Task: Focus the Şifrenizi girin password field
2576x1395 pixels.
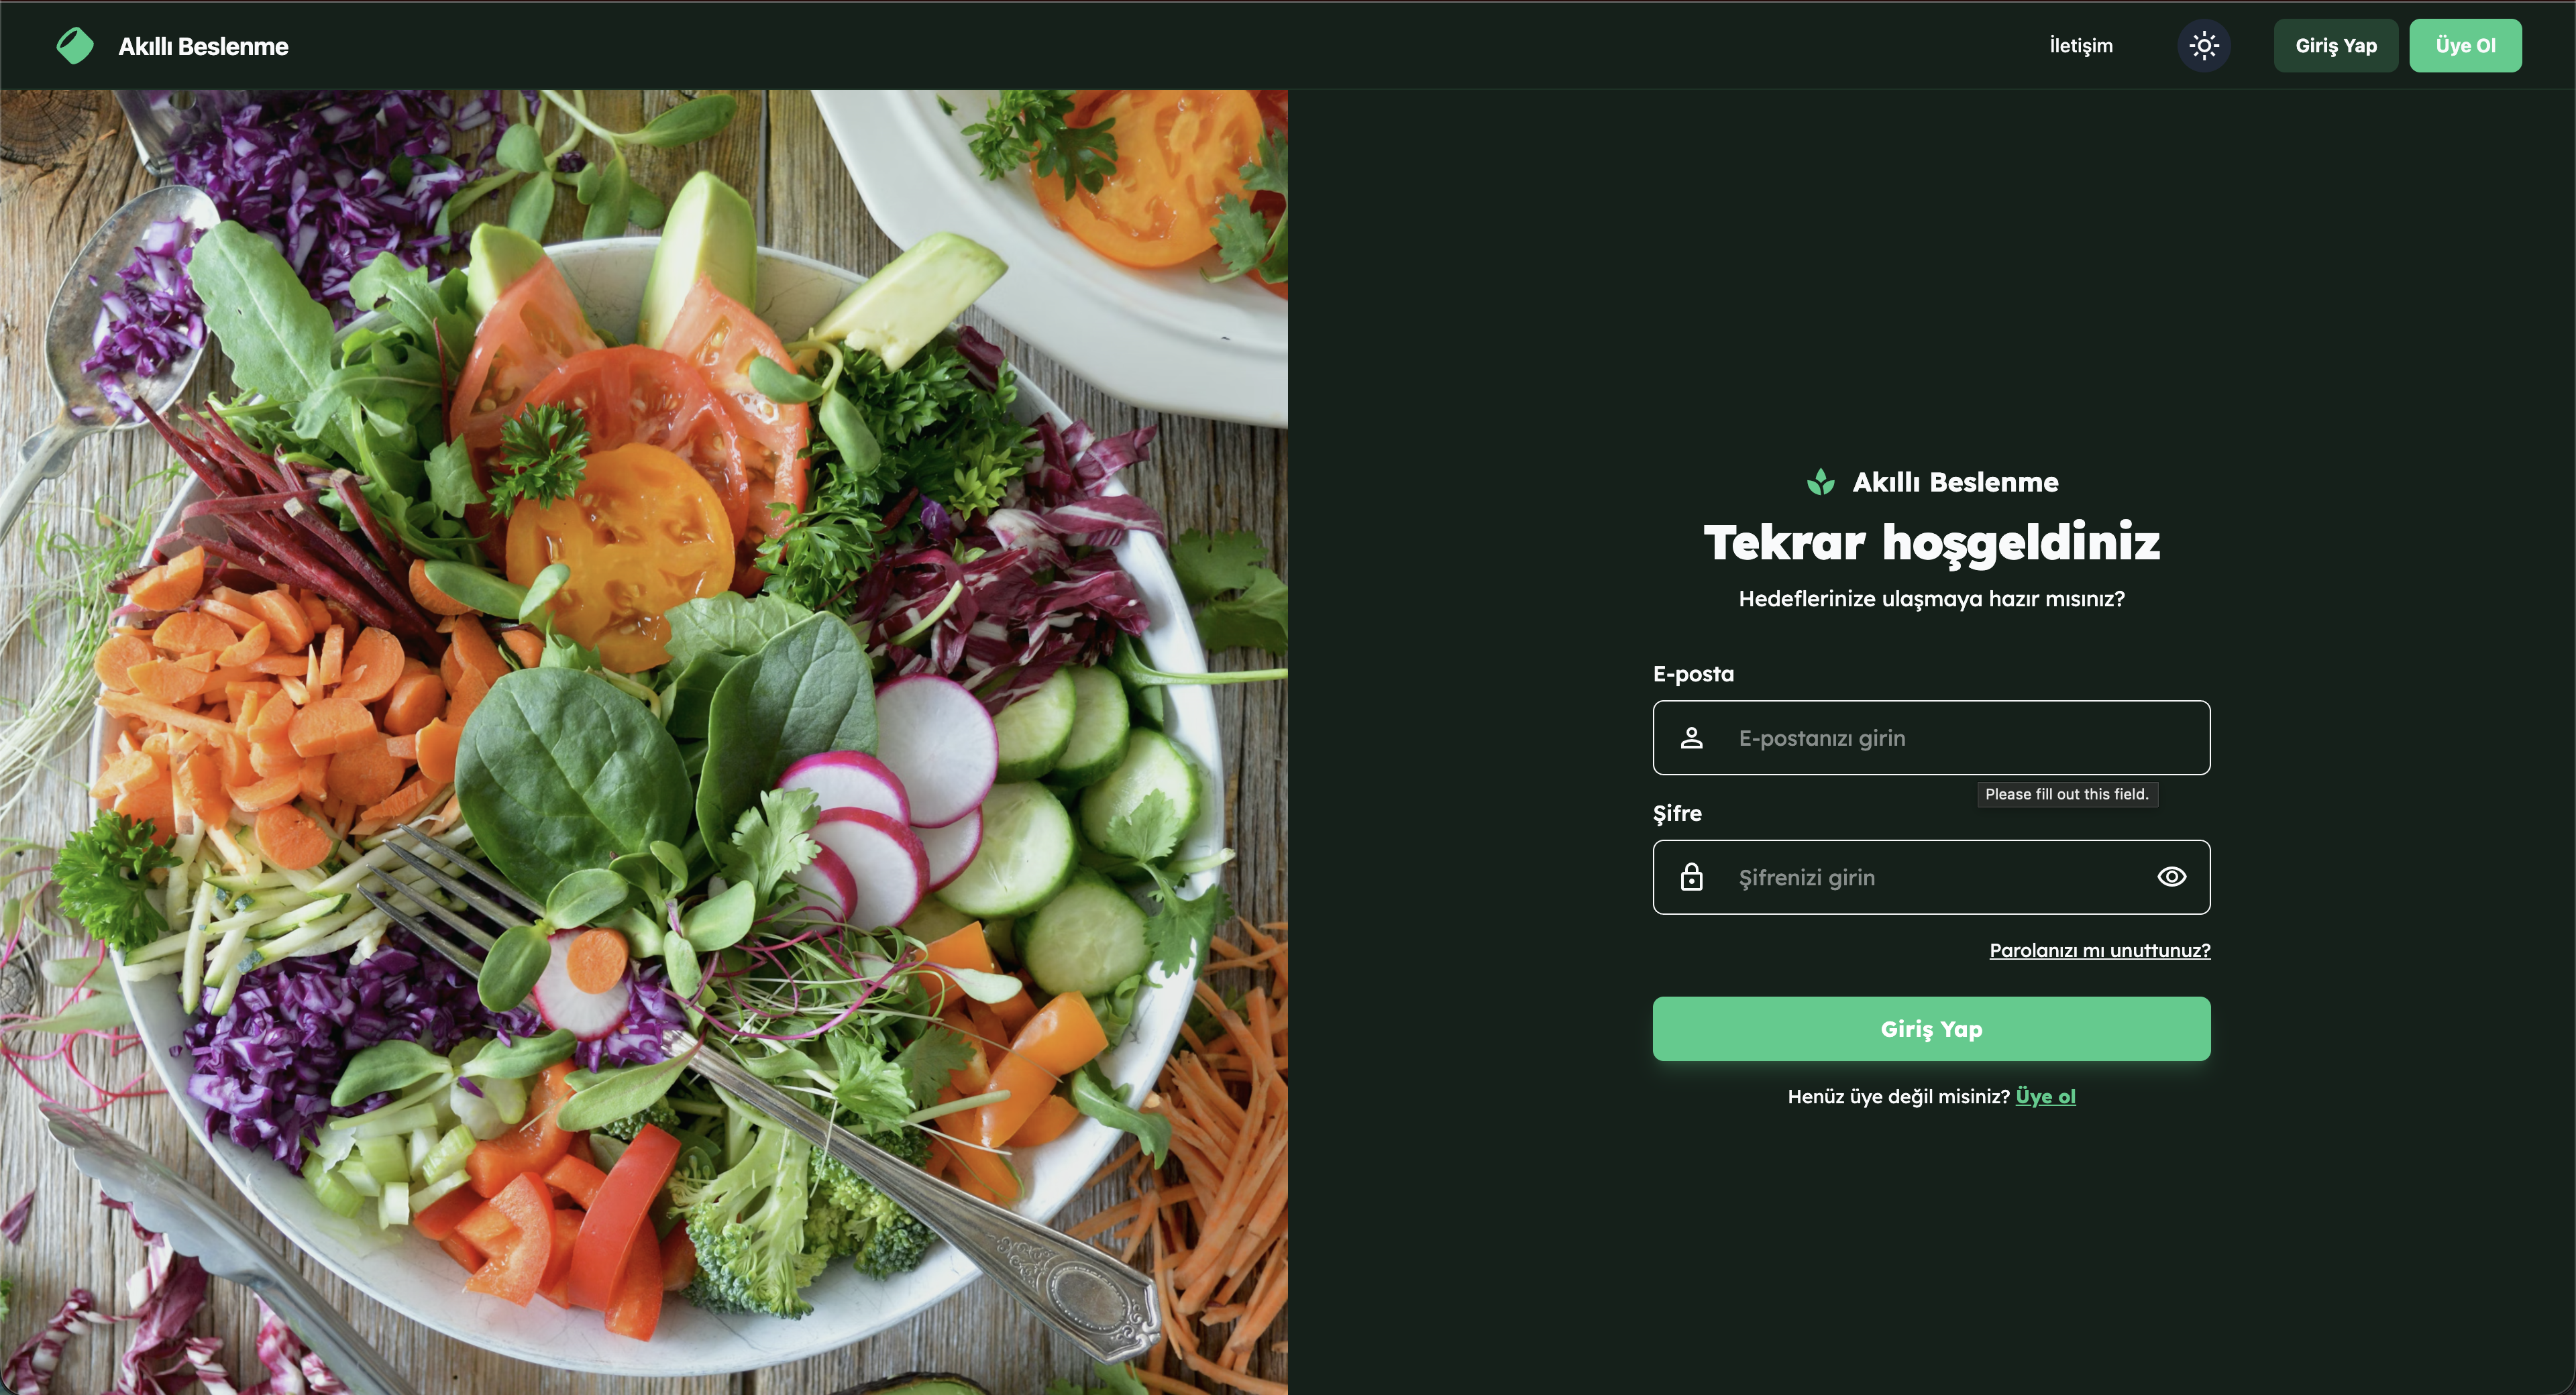Action: (1931, 877)
